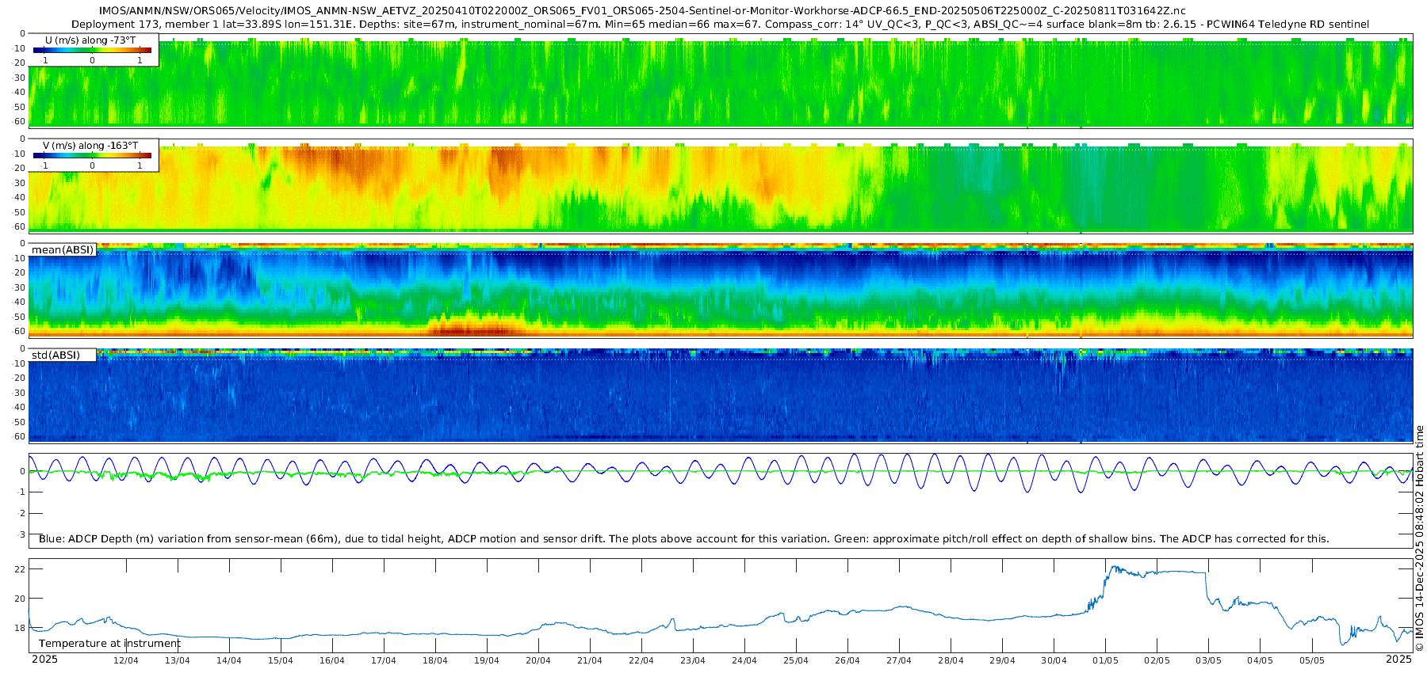1427x673 pixels.
Task: Click depth tick 20 on mean(ABSI) panel
Action: (x=20, y=273)
